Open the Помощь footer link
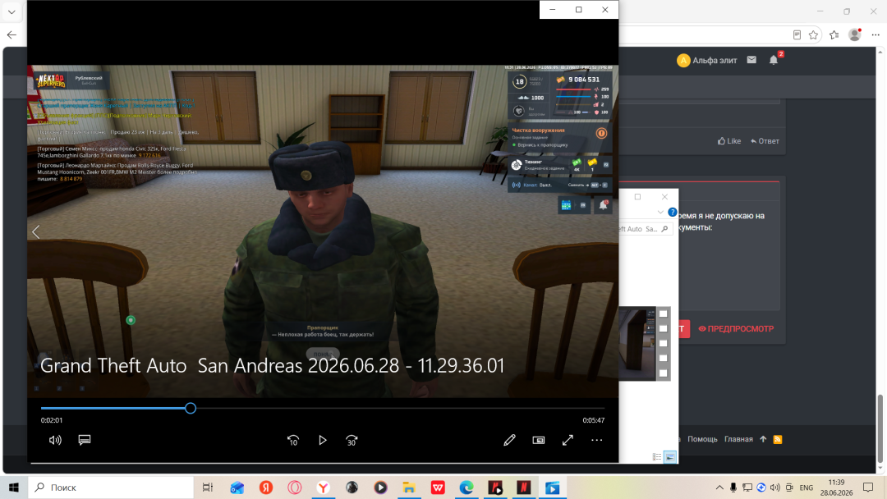The image size is (887, 499). [702, 439]
